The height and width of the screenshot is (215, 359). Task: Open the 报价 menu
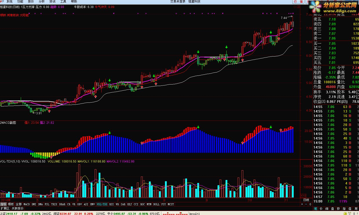pos(31,1)
